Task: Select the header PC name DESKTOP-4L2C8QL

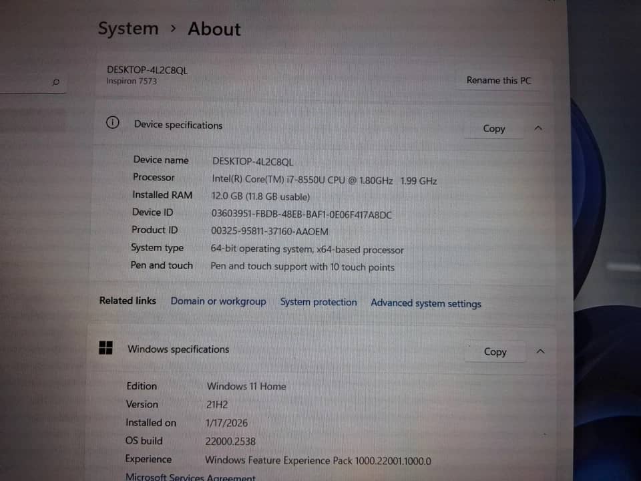Action: (147, 70)
